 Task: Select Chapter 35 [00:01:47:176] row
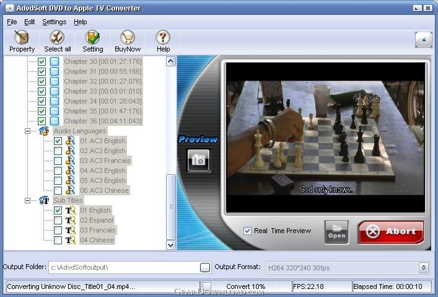[103, 111]
